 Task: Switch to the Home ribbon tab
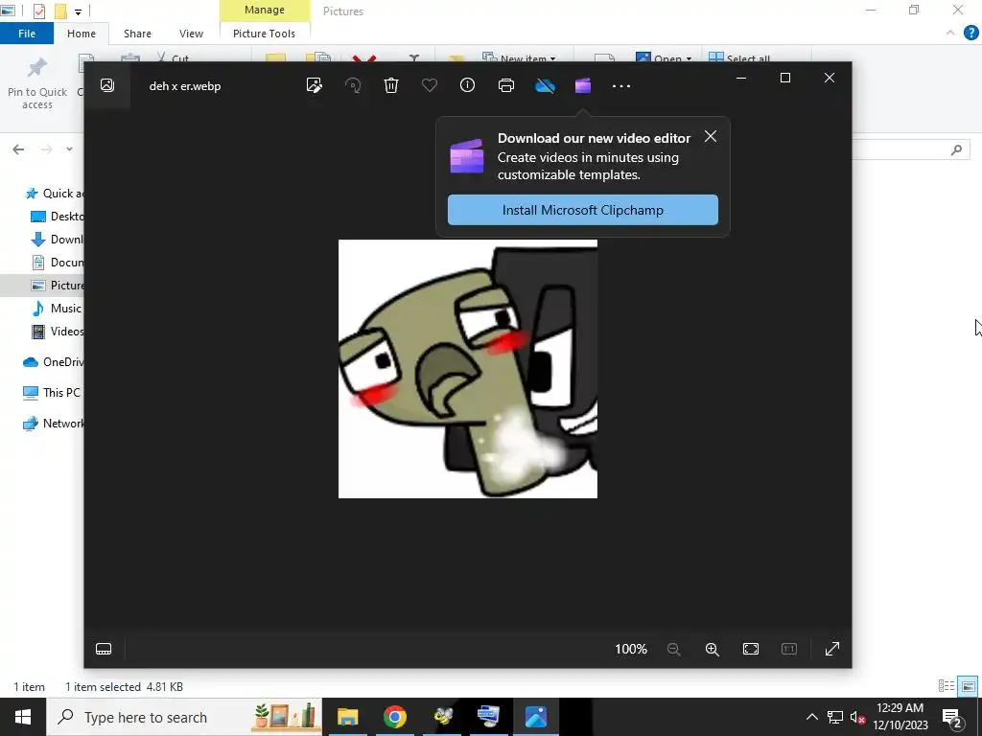pos(82,34)
